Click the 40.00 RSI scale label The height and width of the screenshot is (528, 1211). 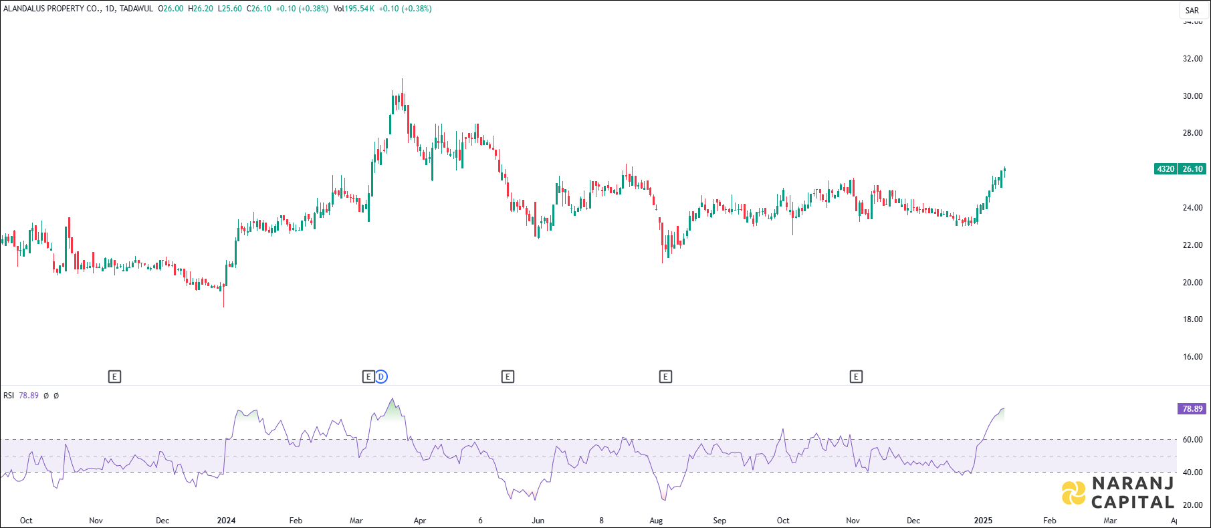click(x=1192, y=473)
